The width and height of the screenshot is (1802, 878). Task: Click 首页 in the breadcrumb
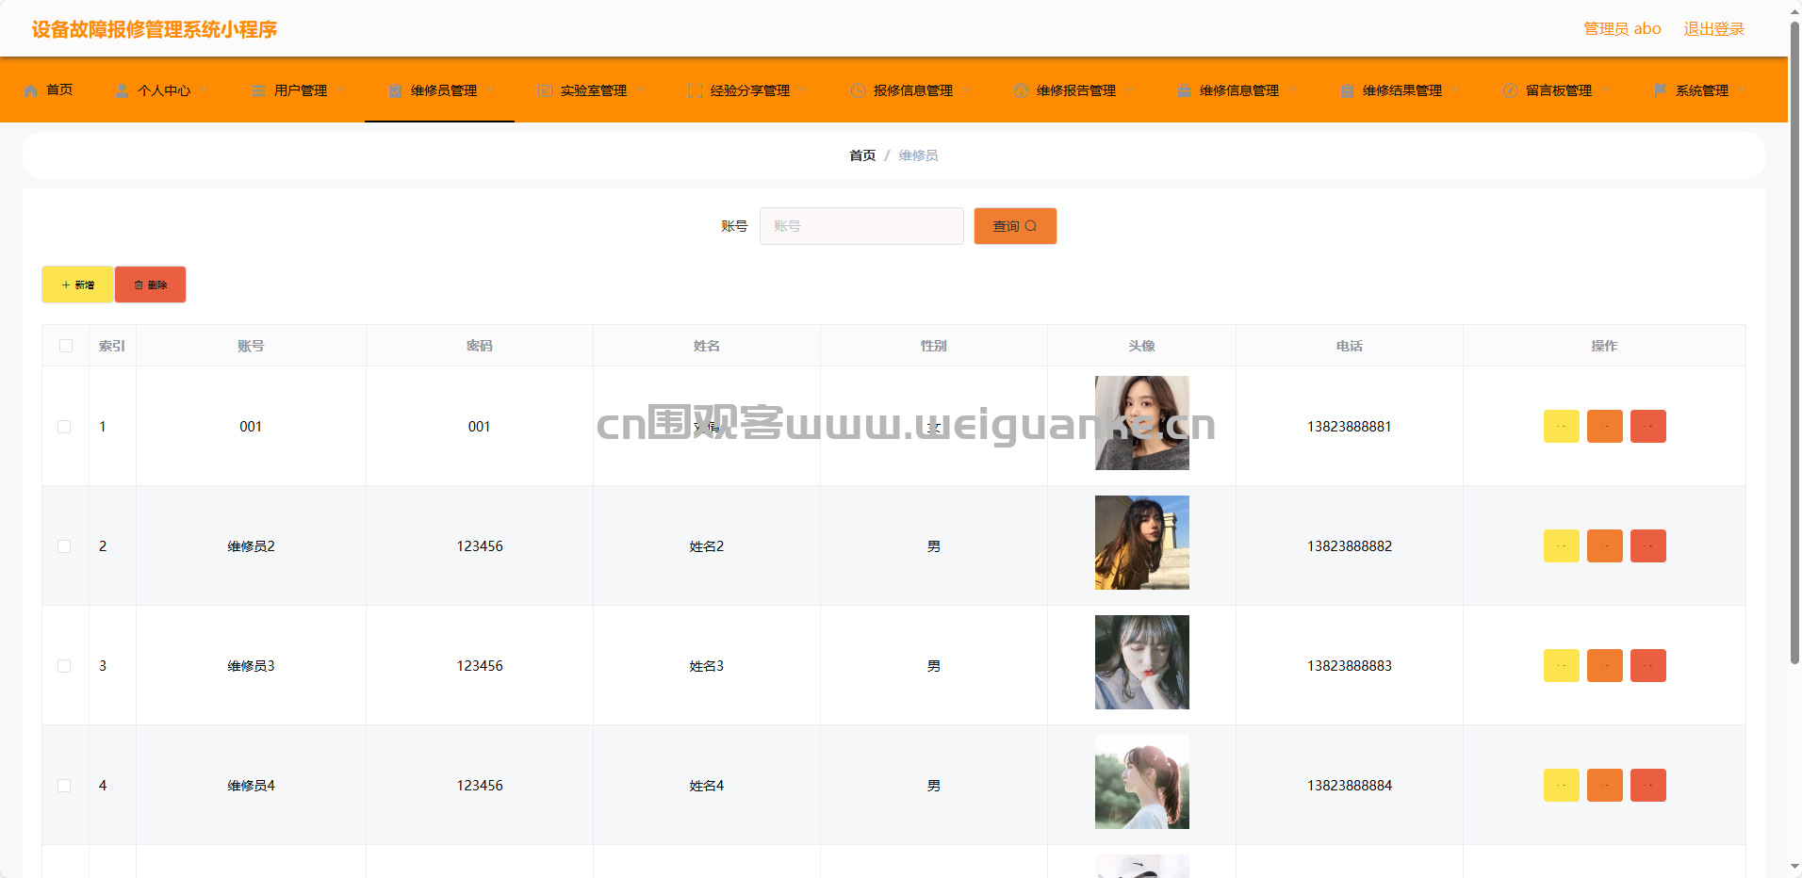(x=862, y=155)
